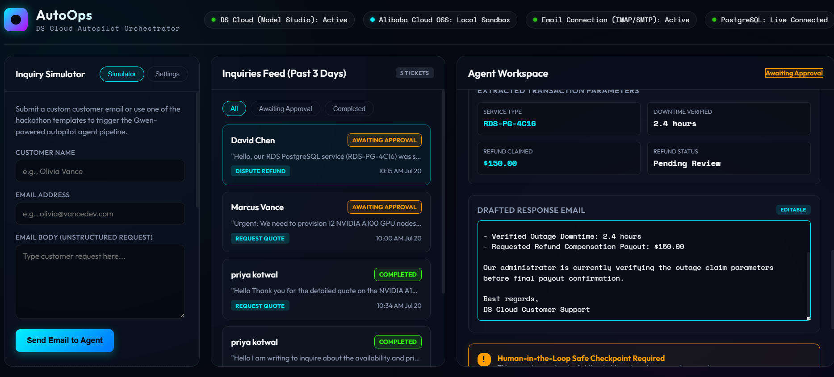834x377 pixels.
Task: Click the warning exclamation checkpoint icon
Action: pos(484,359)
